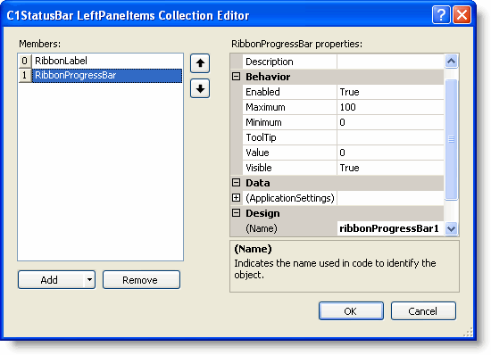Move selected member up with arrow button
491x355 pixels.
click(200, 63)
